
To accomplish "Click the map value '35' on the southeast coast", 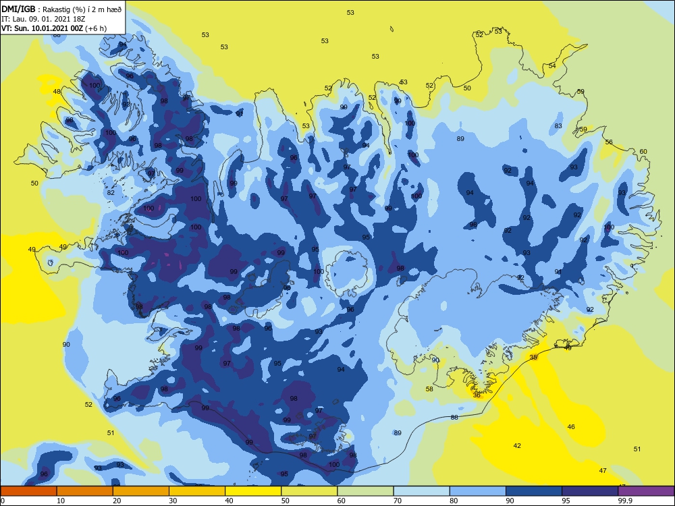I will (533, 357).
